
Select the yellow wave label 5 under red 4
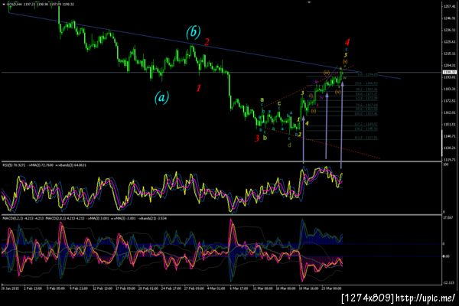click(346, 55)
